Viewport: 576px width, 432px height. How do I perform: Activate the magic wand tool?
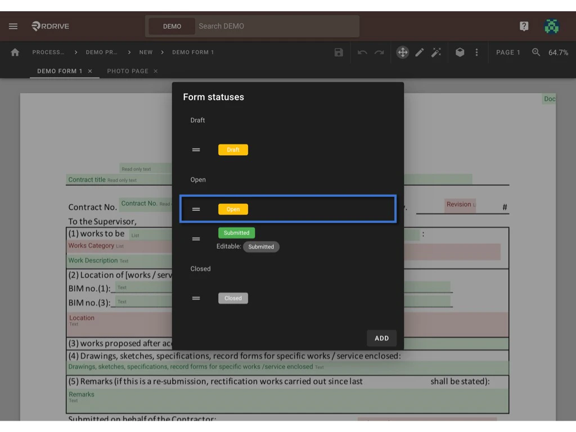click(436, 52)
